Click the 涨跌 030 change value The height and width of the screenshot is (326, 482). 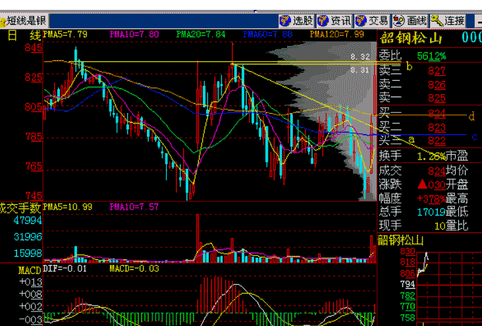(x=431, y=185)
